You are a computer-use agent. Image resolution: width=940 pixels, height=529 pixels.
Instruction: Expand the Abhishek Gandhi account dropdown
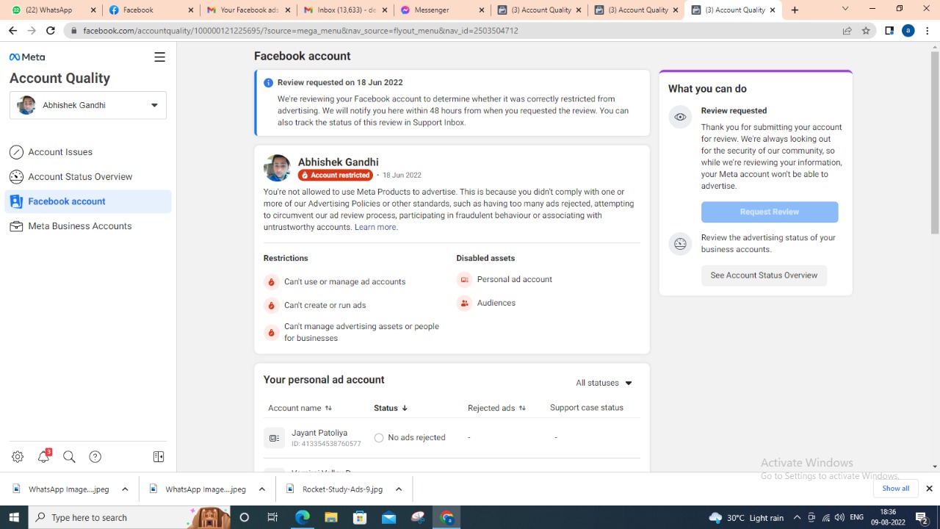154,105
